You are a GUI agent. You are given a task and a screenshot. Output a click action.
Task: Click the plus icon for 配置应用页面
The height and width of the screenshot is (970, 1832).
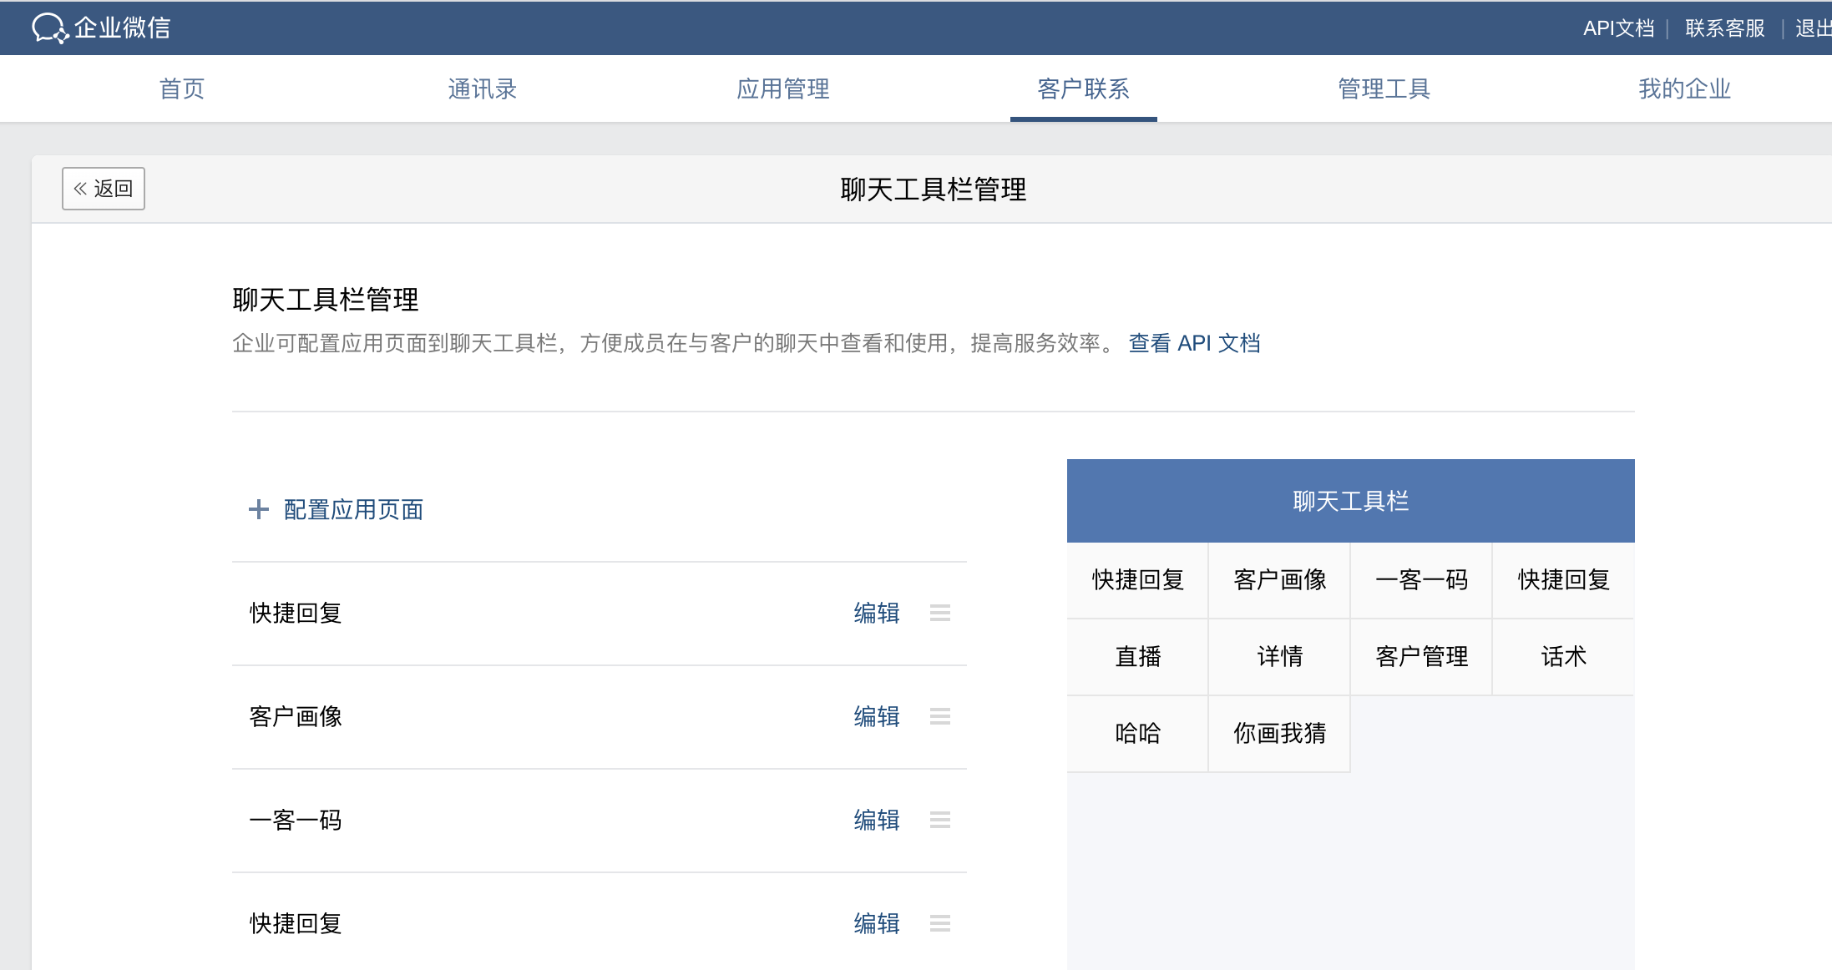[259, 509]
